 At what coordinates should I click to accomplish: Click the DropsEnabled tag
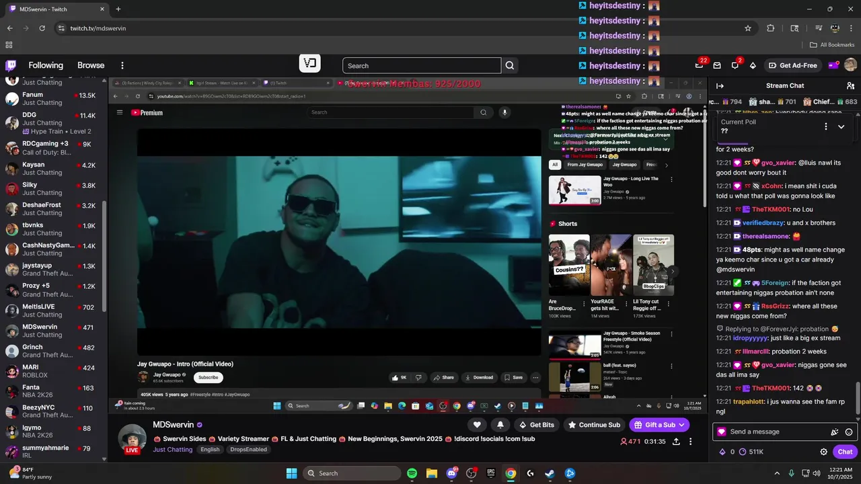248,449
